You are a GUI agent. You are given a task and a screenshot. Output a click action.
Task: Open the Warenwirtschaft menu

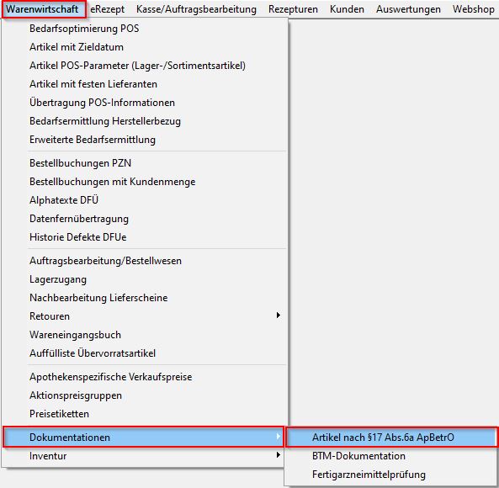[44, 9]
